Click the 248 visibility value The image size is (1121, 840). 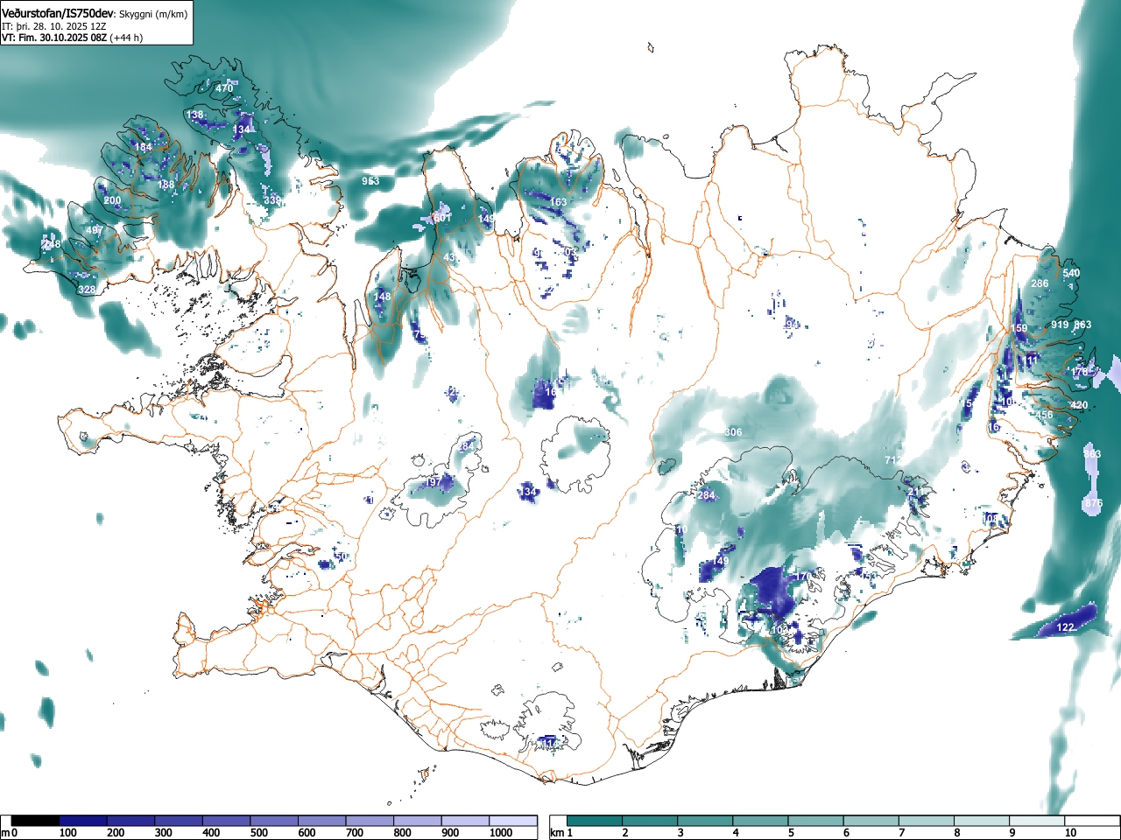(53, 244)
